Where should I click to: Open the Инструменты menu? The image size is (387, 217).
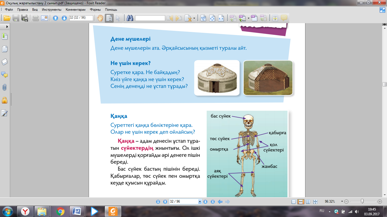pos(52,10)
